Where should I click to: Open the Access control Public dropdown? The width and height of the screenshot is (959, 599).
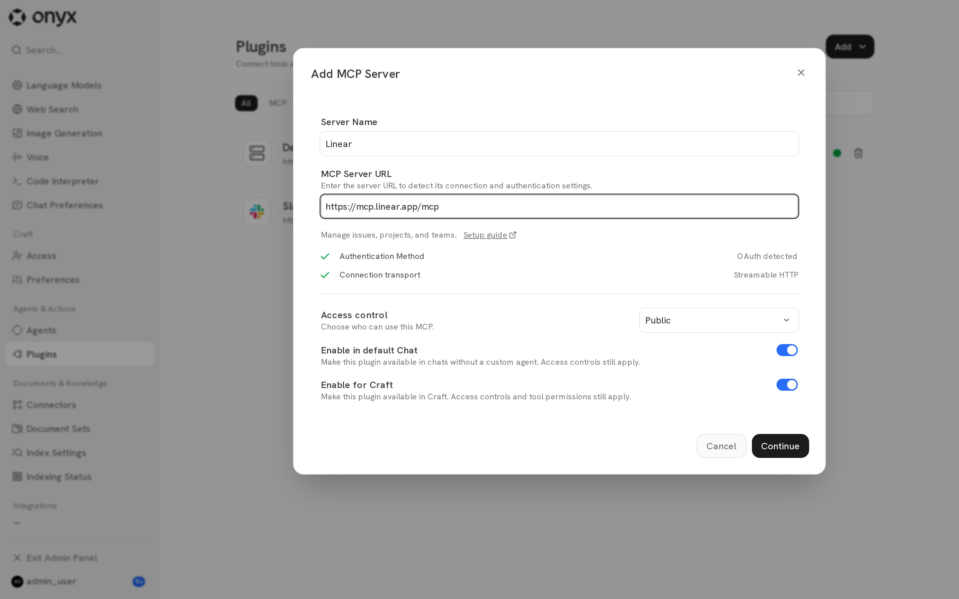tap(719, 320)
